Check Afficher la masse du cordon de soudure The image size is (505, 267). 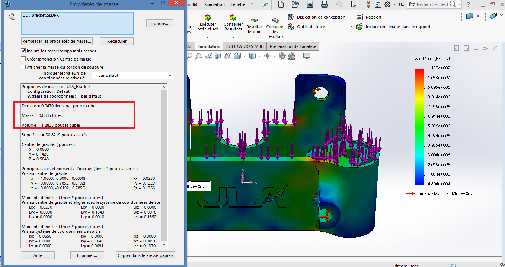click(x=24, y=67)
